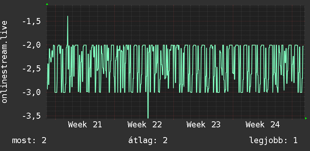Click the 'átlag: 2' statistic

[x=148, y=140]
